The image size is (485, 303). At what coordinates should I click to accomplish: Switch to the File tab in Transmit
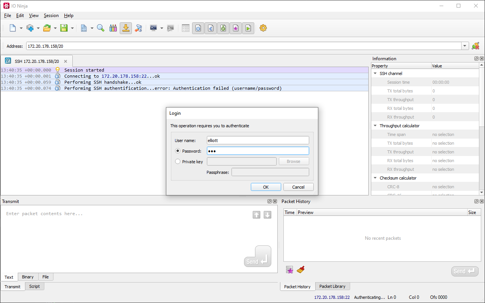coord(45,277)
